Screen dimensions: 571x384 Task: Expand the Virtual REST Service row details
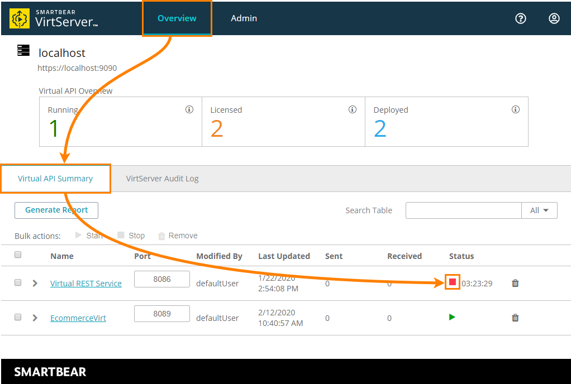34,283
